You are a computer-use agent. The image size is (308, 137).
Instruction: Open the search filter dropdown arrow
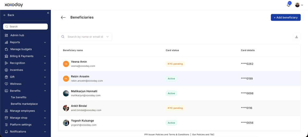coord(107,37)
